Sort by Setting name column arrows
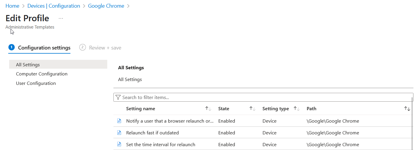Image resolution: width=414 pixels, height=150 pixels. 208,109
